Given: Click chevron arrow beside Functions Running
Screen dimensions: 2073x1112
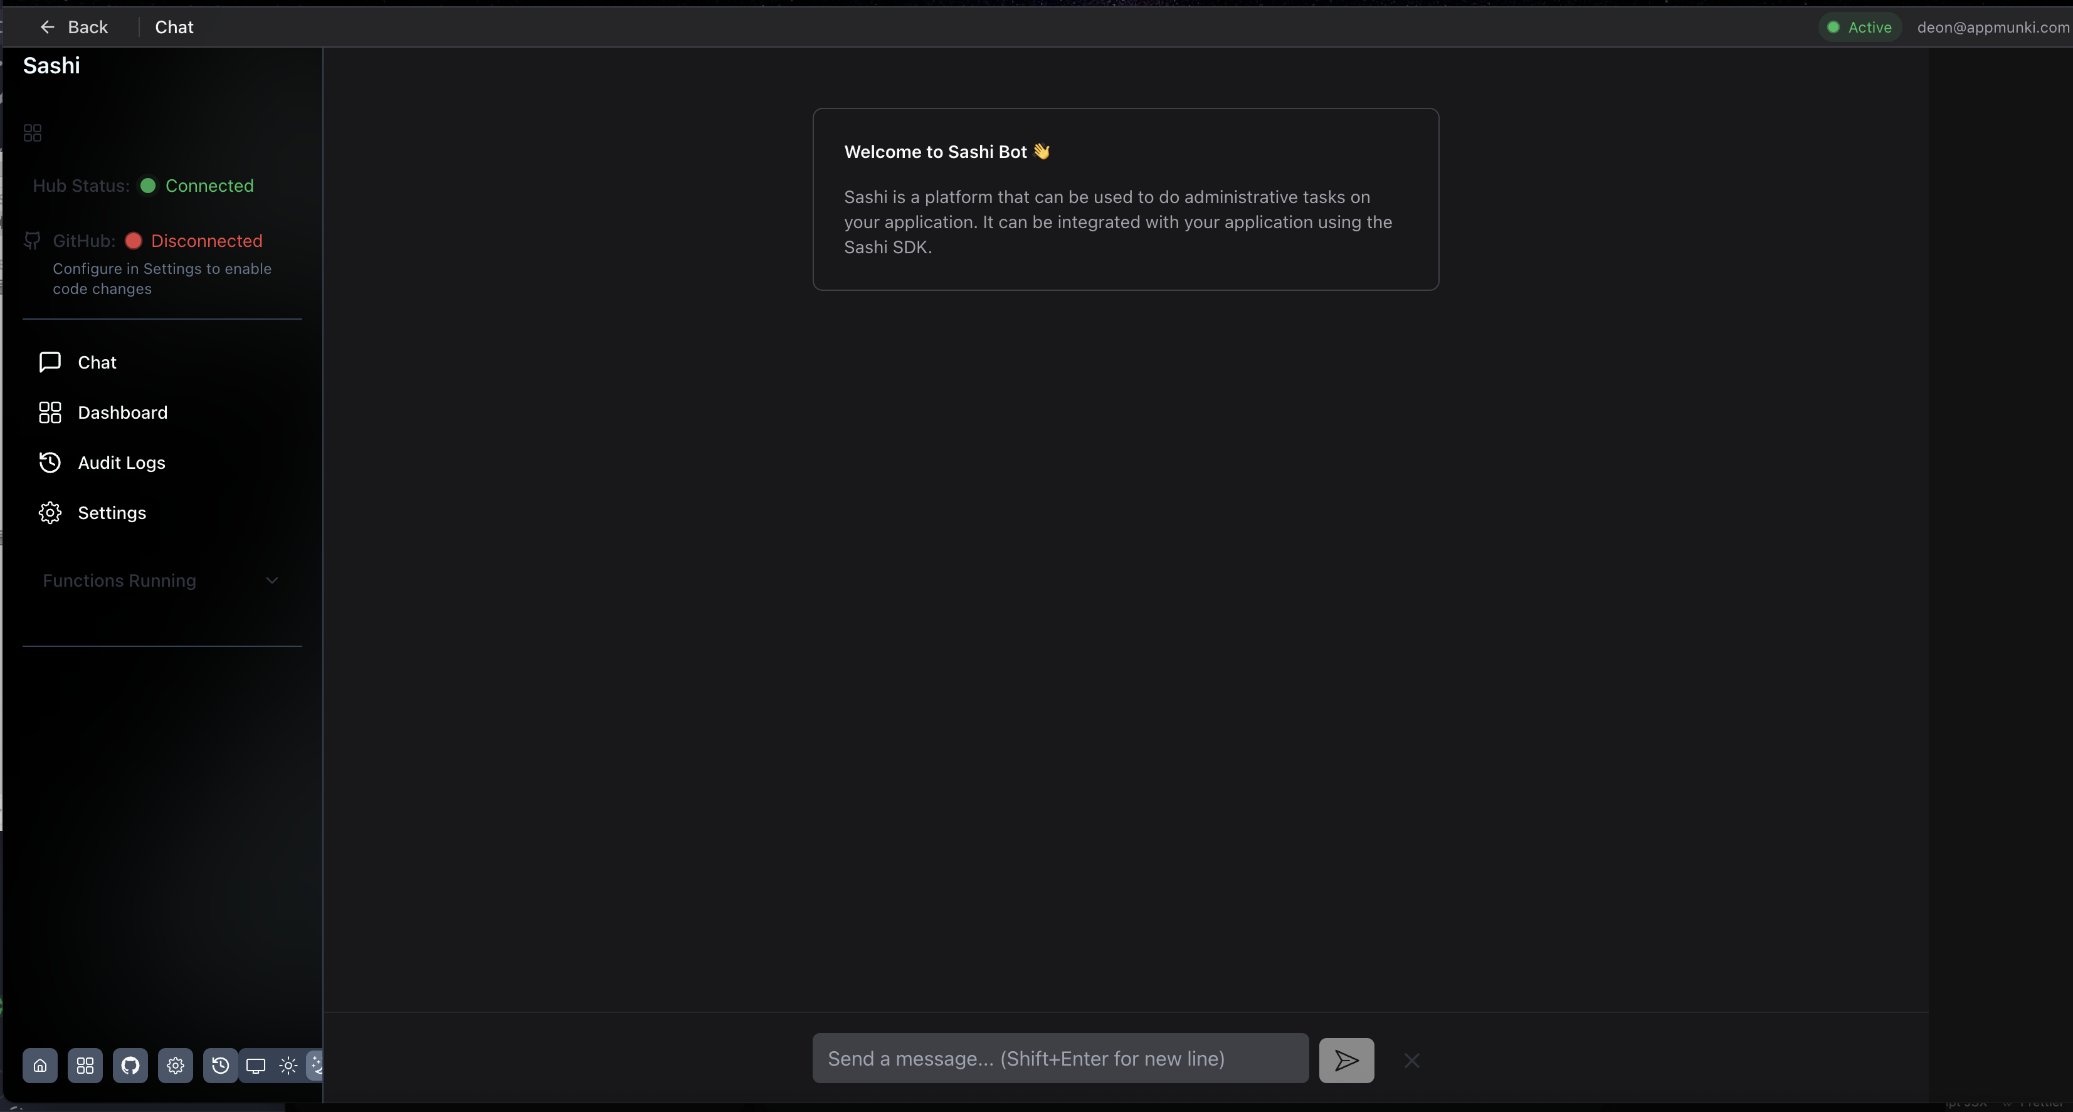Looking at the screenshot, I should coord(272,580).
